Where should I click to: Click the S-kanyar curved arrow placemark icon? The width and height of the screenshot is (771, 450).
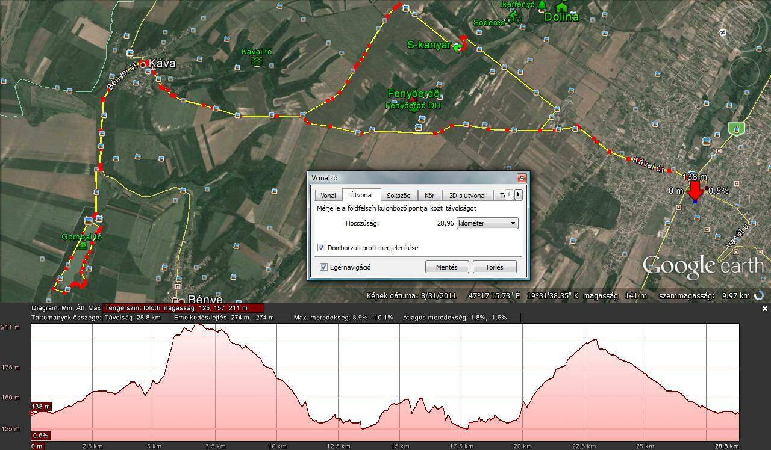click(x=460, y=45)
